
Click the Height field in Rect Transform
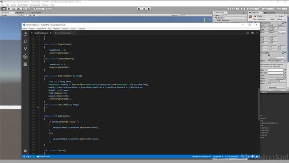pyautogui.click(x=272, y=32)
